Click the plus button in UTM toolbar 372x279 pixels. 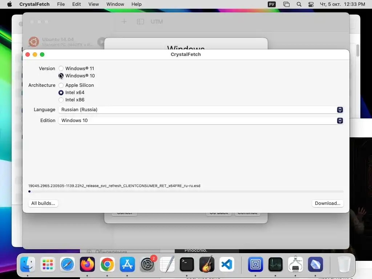(124, 22)
